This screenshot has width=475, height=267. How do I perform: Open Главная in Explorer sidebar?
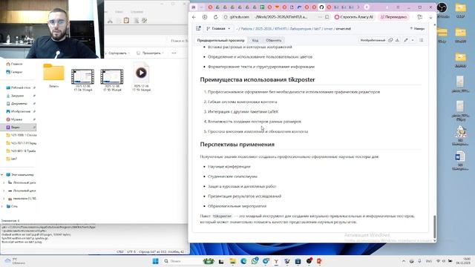(14, 64)
